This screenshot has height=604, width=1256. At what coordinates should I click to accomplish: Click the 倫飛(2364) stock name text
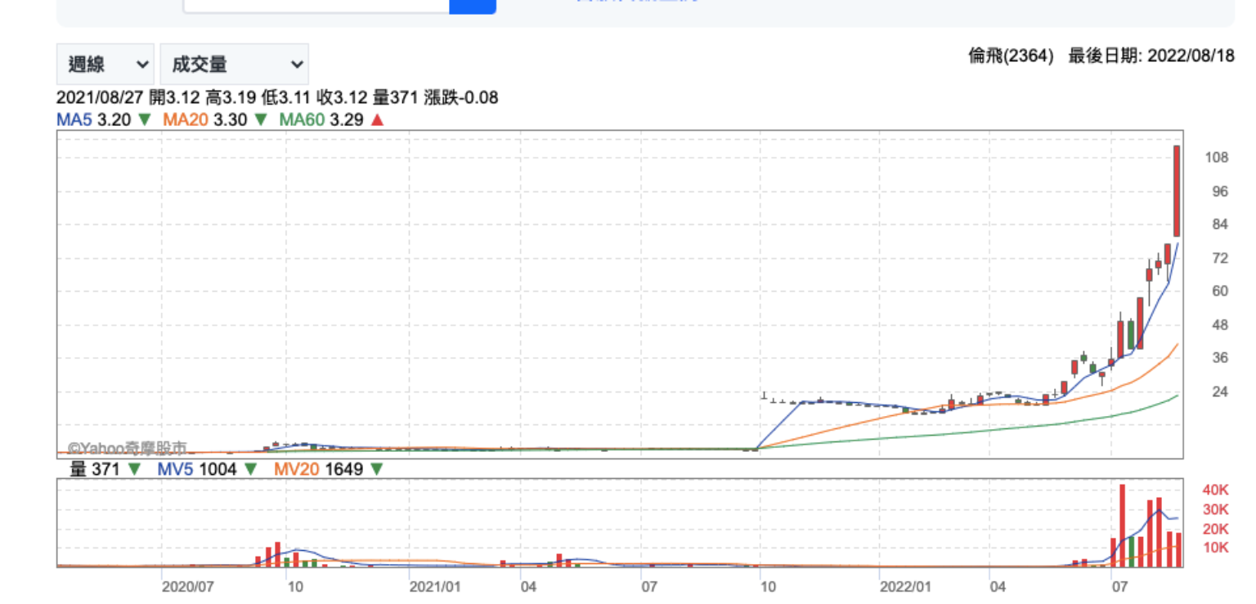pos(1011,56)
